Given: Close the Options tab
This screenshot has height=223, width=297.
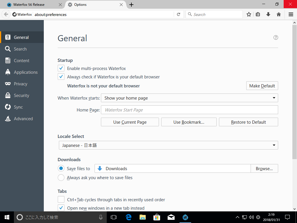Looking at the screenshot, I should (x=121, y=5).
